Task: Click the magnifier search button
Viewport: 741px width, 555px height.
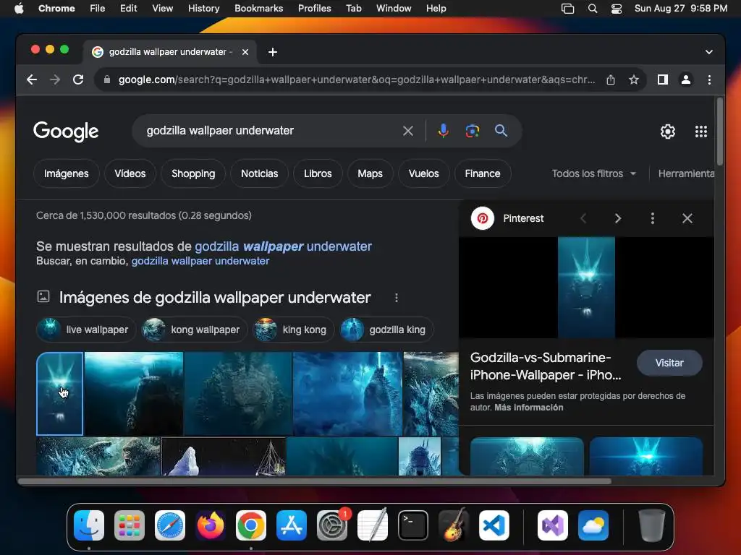Action: (501, 131)
